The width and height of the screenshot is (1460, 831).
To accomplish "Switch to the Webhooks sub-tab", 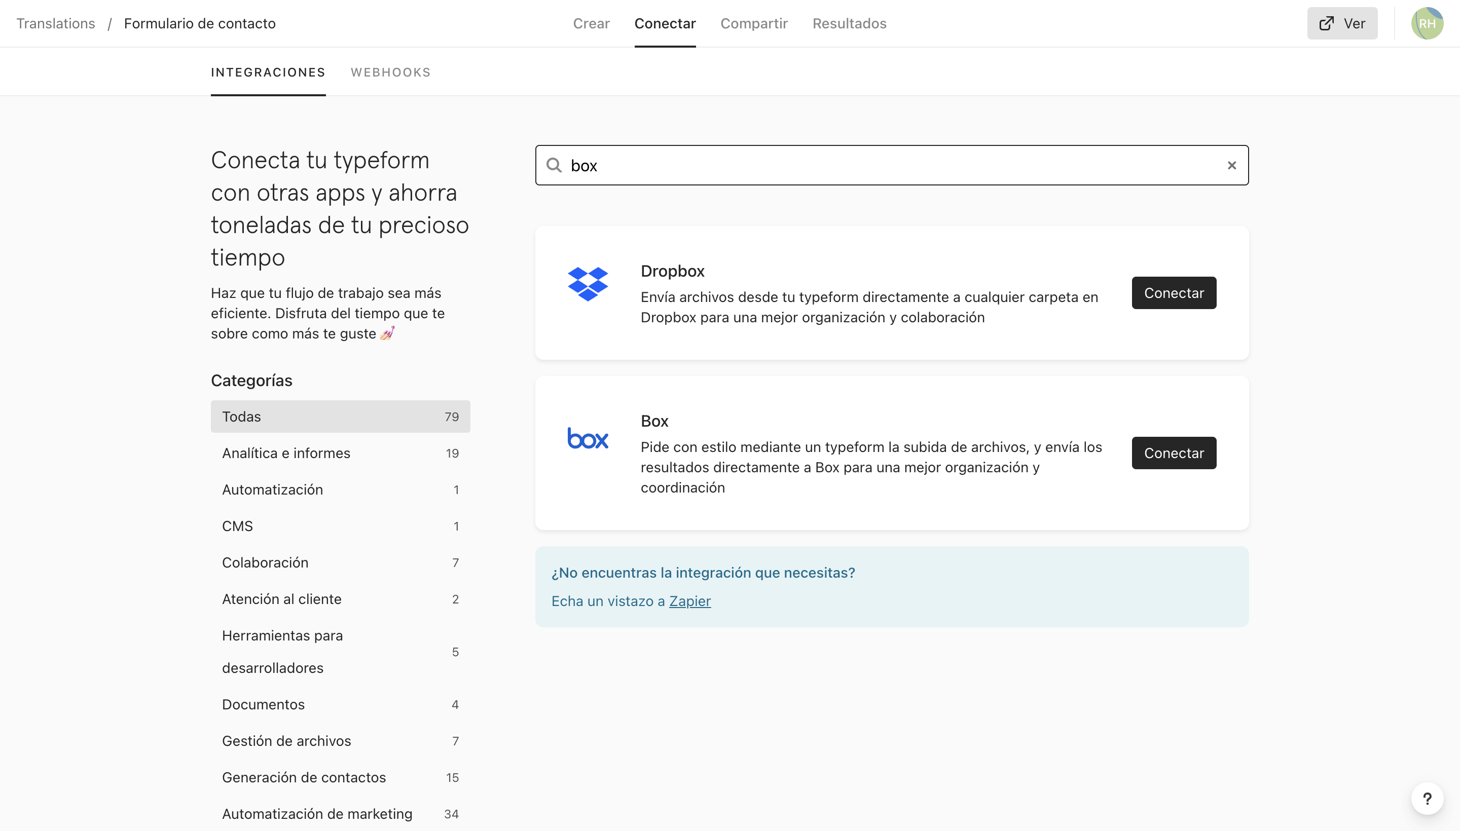I will (x=390, y=72).
